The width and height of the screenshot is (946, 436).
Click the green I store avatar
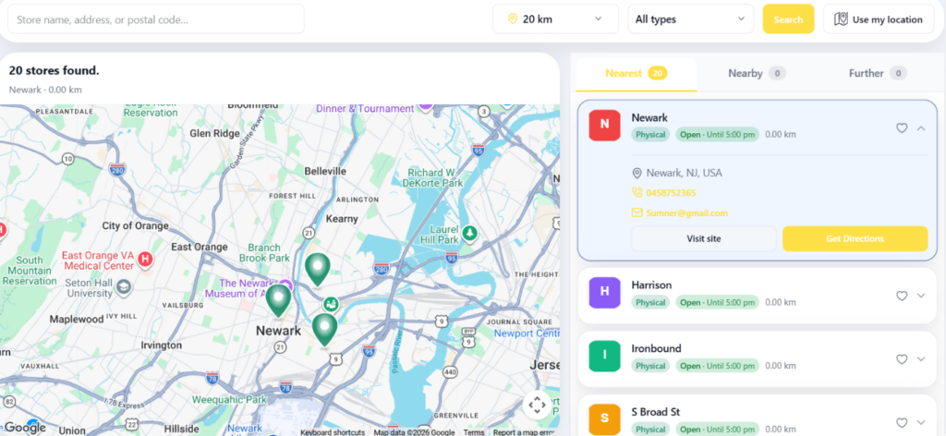[x=604, y=356]
